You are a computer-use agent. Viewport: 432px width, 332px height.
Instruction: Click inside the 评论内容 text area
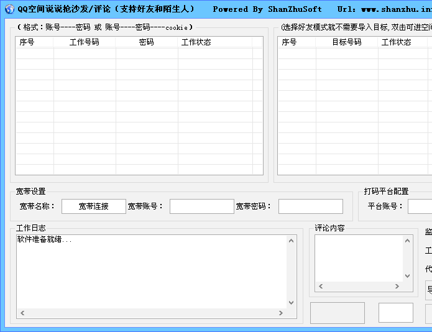click(x=359, y=257)
